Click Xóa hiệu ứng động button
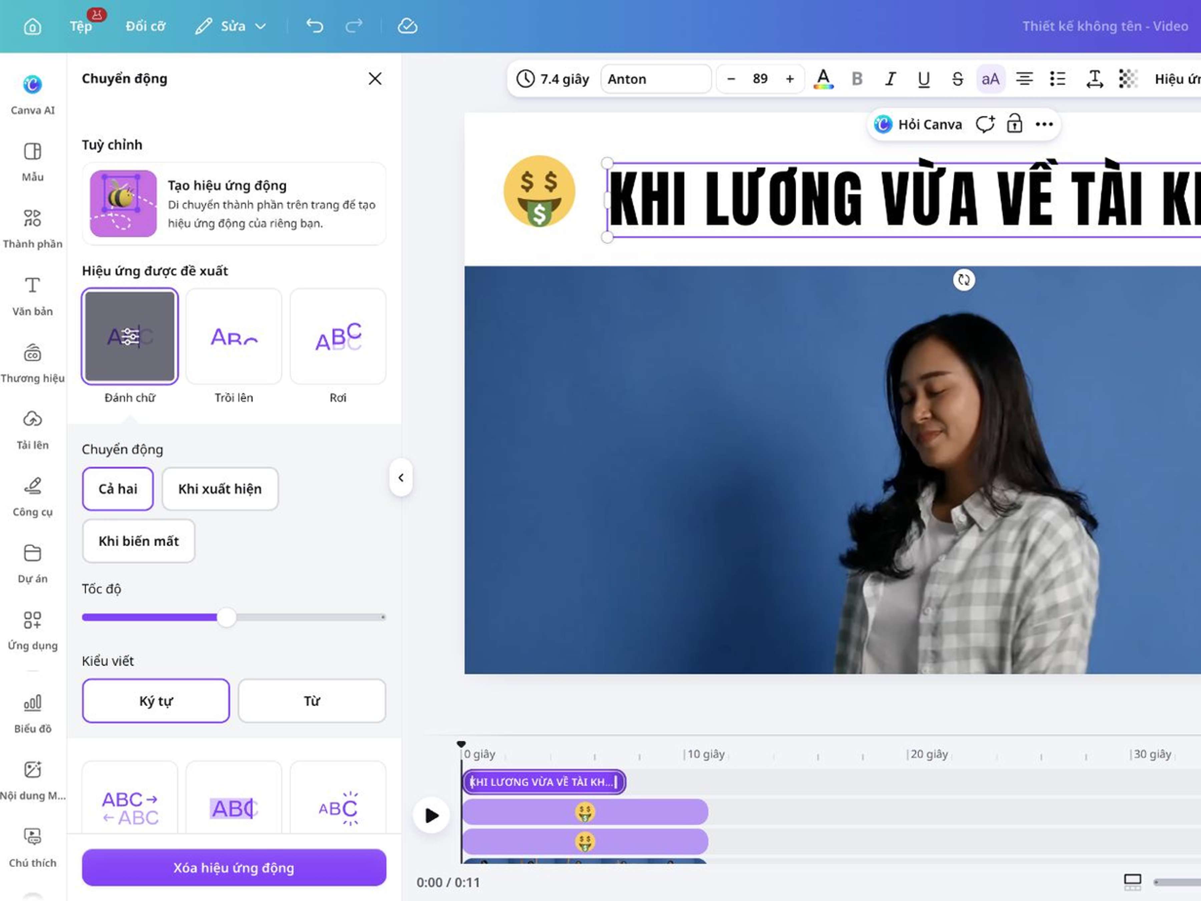 click(x=234, y=867)
